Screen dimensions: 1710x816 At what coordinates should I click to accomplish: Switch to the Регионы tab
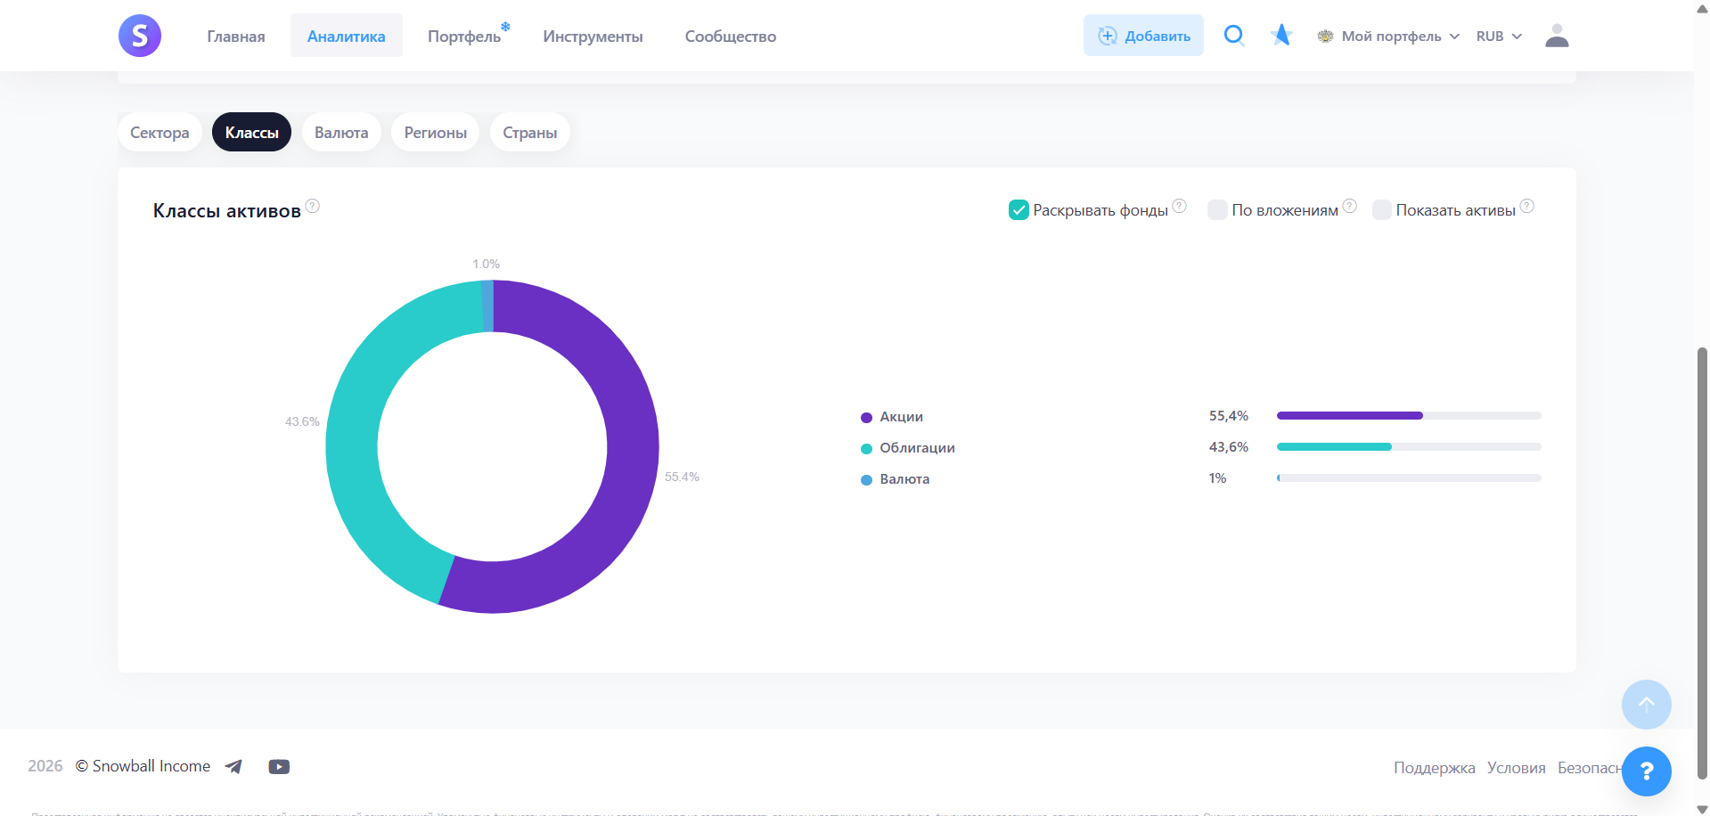pyautogui.click(x=435, y=133)
